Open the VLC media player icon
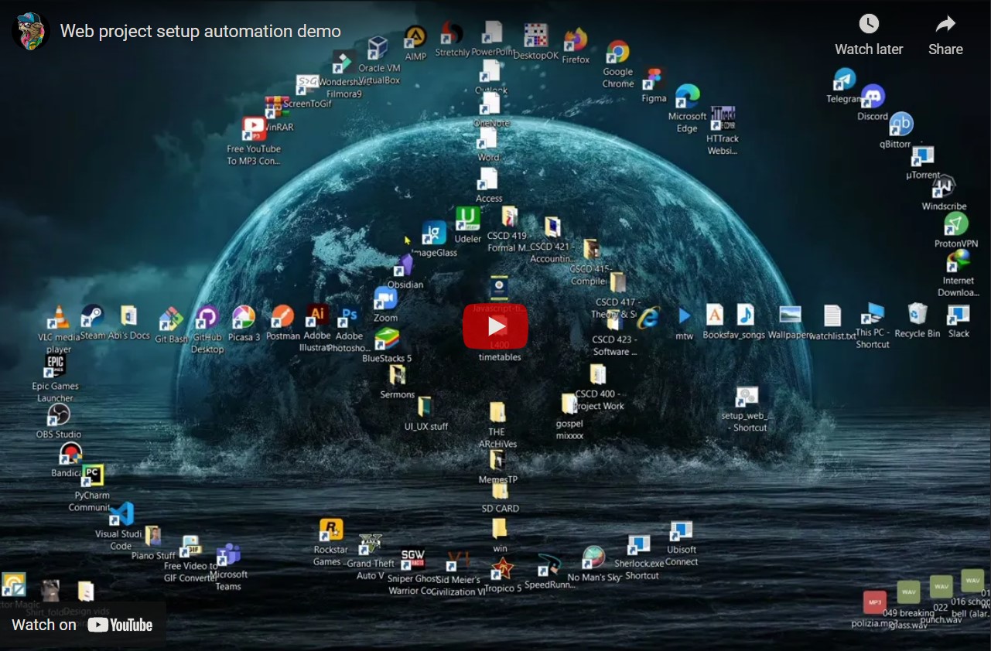 point(58,317)
